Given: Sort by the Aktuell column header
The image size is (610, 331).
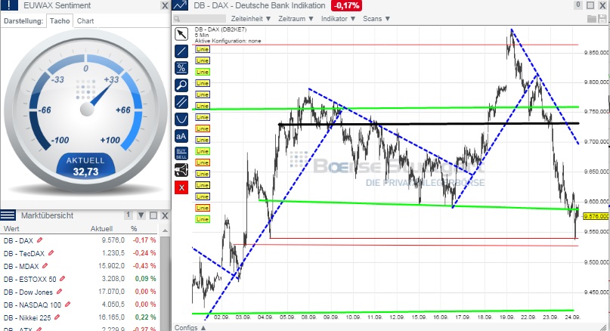Looking at the screenshot, I should point(101,229).
